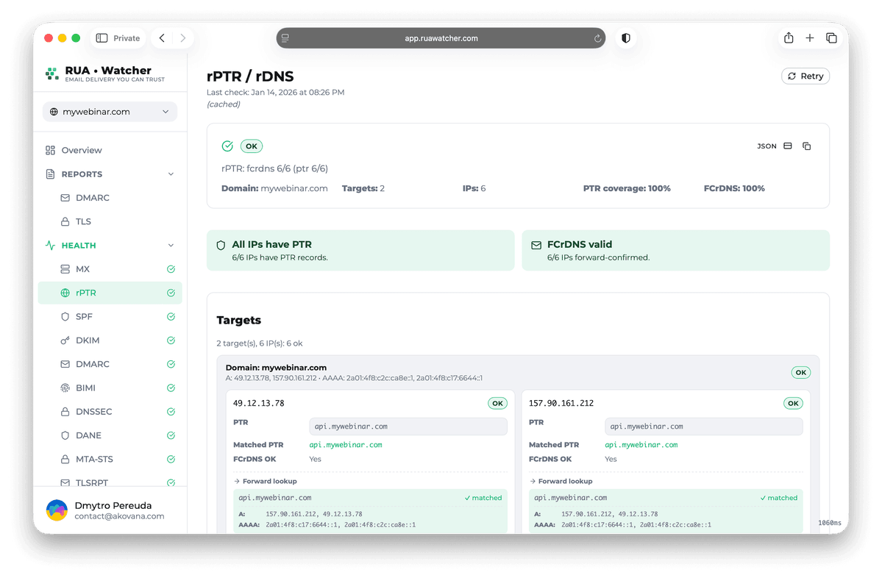Click PTR field for 157.90.161.212
The image size is (882, 578).
pyautogui.click(x=703, y=427)
